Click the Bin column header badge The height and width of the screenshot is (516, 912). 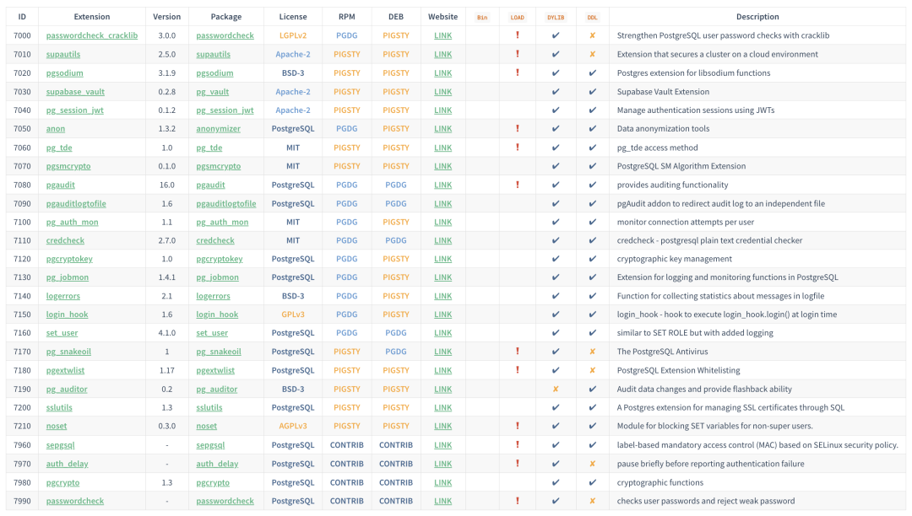click(x=482, y=18)
